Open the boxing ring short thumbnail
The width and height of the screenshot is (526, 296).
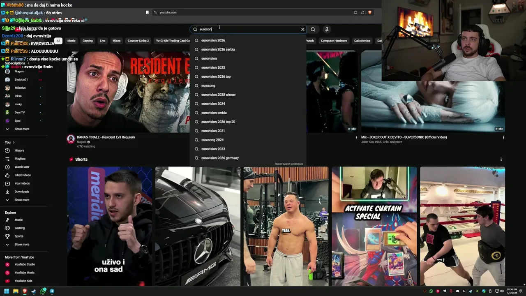coord(462,226)
